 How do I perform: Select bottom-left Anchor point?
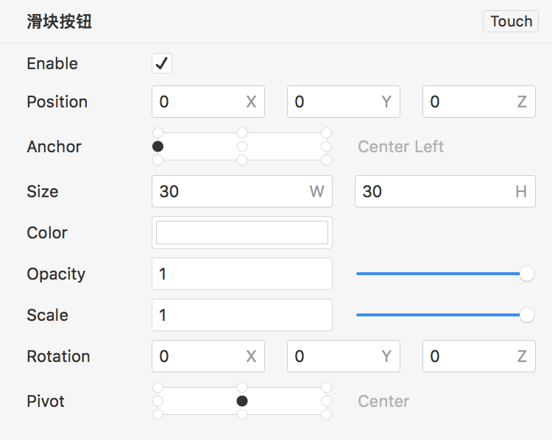coord(158,160)
